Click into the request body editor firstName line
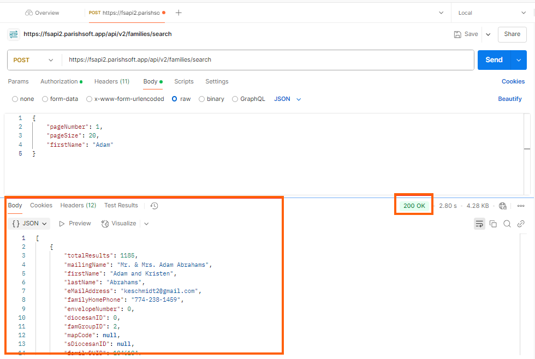The image size is (535, 359). (80, 145)
